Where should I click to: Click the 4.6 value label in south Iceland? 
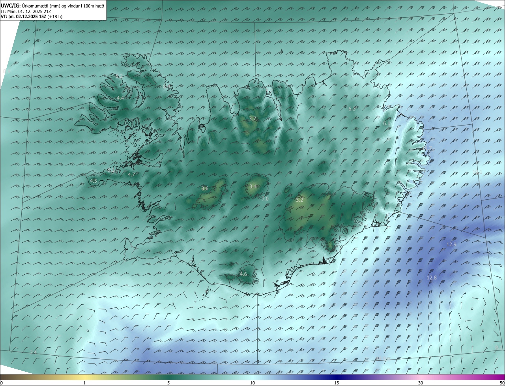pyautogui.click(x=243, y=274)
